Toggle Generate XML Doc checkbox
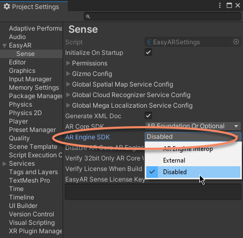Viewport: 243px width, 238px height. pos(148,116)
